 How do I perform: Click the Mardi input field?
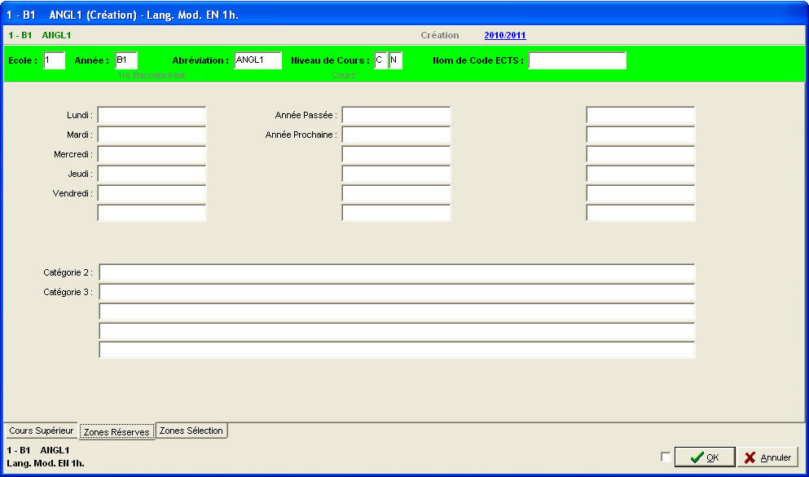pyautogui.click(x=152, y=135)
